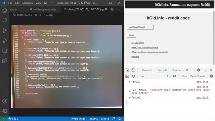Select the DevTools Console tab
The image size is (215, 121).
click(x=162, y=70)
